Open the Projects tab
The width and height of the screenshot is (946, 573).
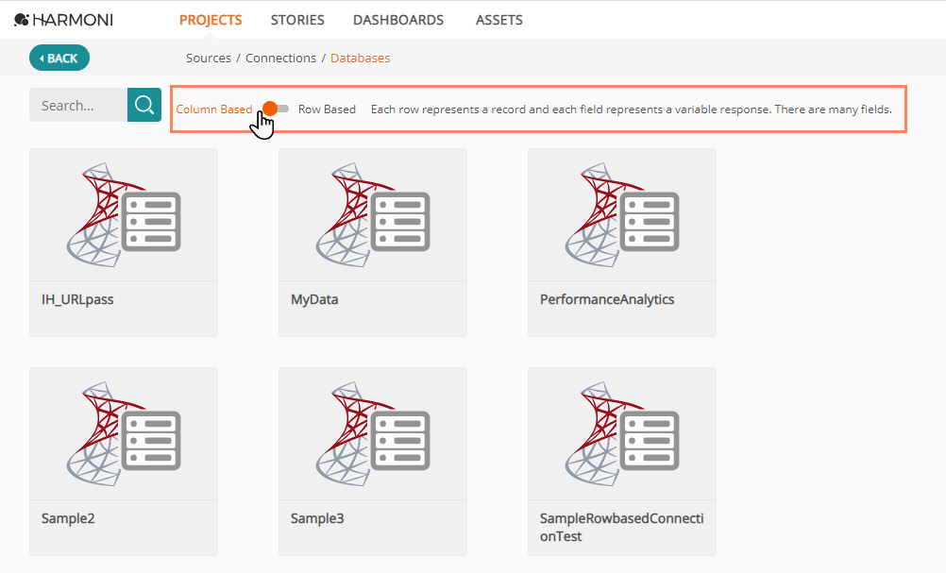click(211, 20)
